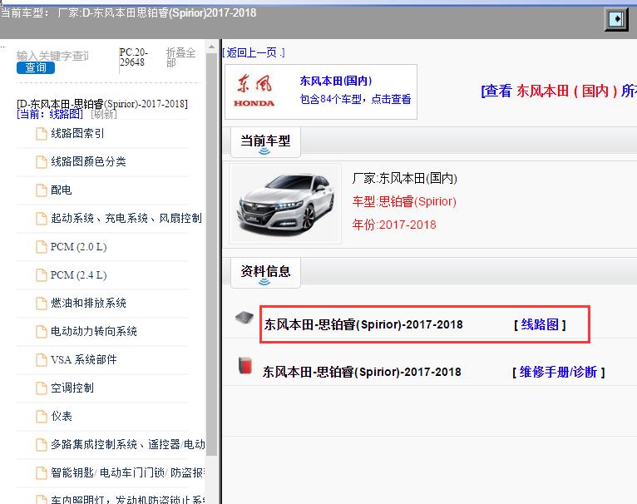The width and height of the screenshot is (637, 504).
Task: Open 起动系统、充电系统、风扇控制 entry
Action: point(126,218)
